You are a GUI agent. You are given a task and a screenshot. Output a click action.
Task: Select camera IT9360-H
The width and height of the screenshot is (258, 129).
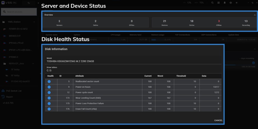point(13,57)
